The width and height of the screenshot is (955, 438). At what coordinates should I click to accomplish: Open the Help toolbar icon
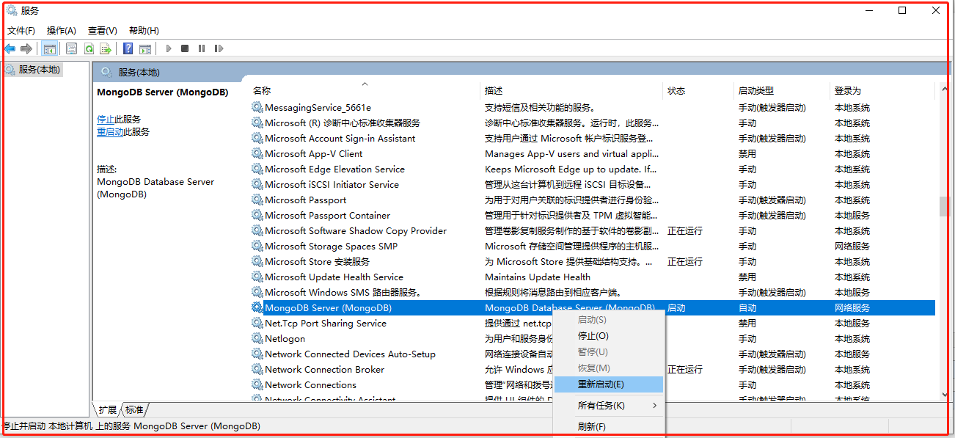point(128,48)
